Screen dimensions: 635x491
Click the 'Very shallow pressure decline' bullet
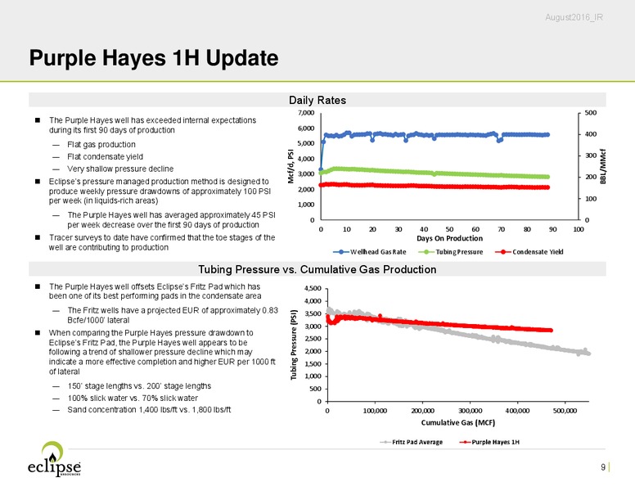pyautogui.click(x=120, y=169)
